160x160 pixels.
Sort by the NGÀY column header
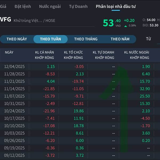(9, 52)
